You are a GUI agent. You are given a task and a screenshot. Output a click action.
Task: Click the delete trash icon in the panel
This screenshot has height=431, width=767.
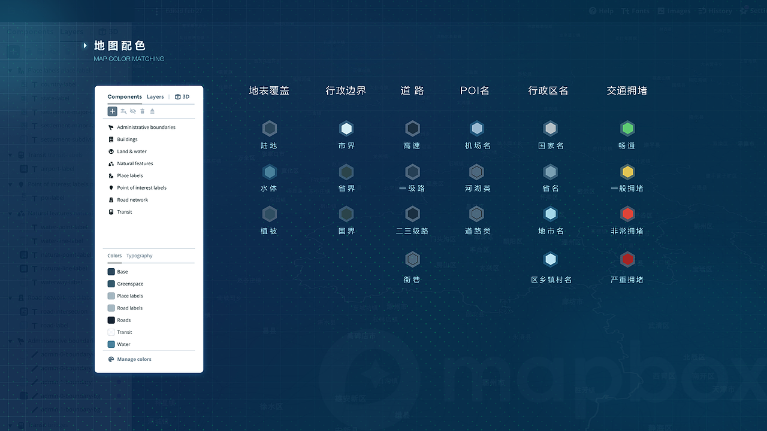point(142,111)
